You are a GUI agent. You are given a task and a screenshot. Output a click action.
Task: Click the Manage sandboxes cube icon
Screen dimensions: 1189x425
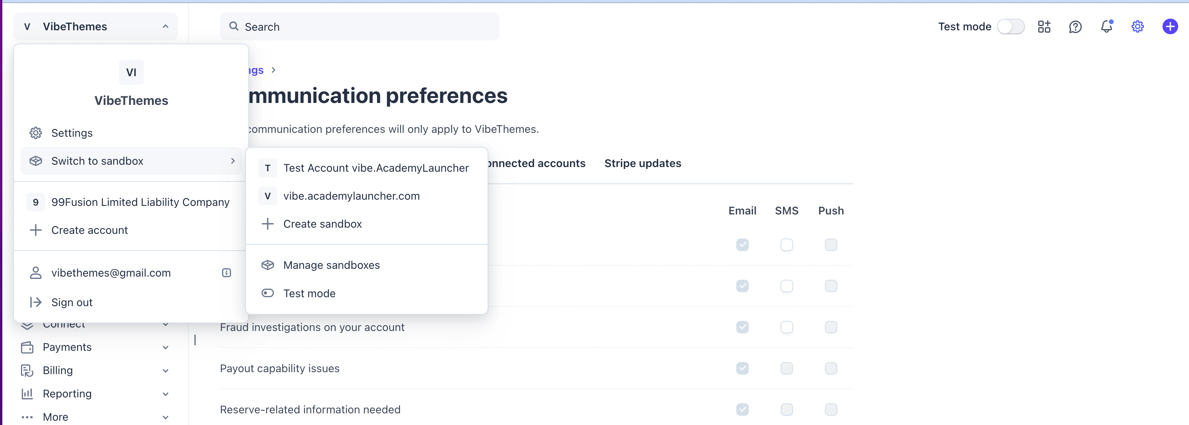pos(268,265)
